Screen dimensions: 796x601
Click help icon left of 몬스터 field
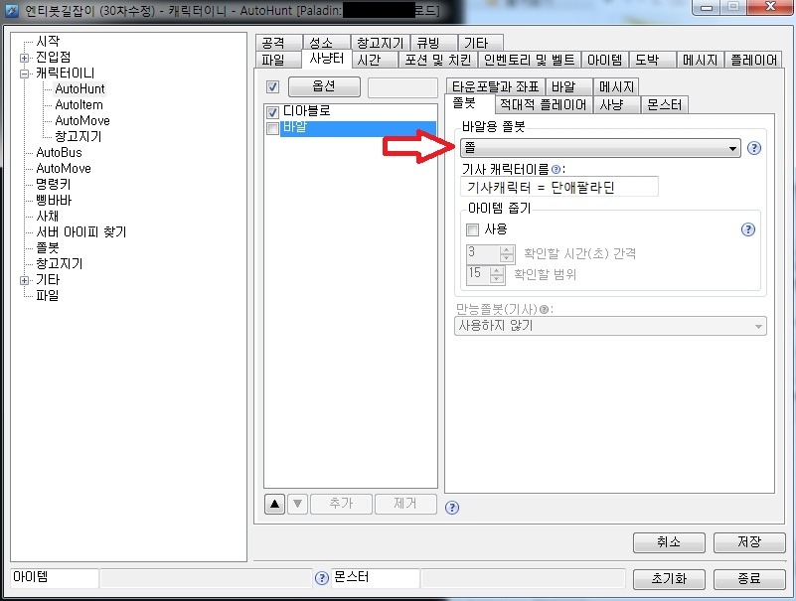[x=321, y=578]
